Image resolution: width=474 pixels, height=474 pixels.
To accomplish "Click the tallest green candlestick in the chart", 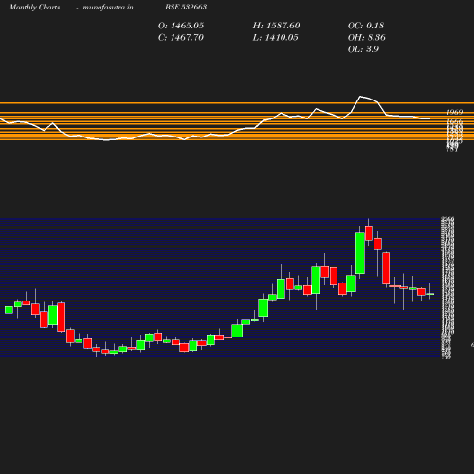I will click(360, 253).
